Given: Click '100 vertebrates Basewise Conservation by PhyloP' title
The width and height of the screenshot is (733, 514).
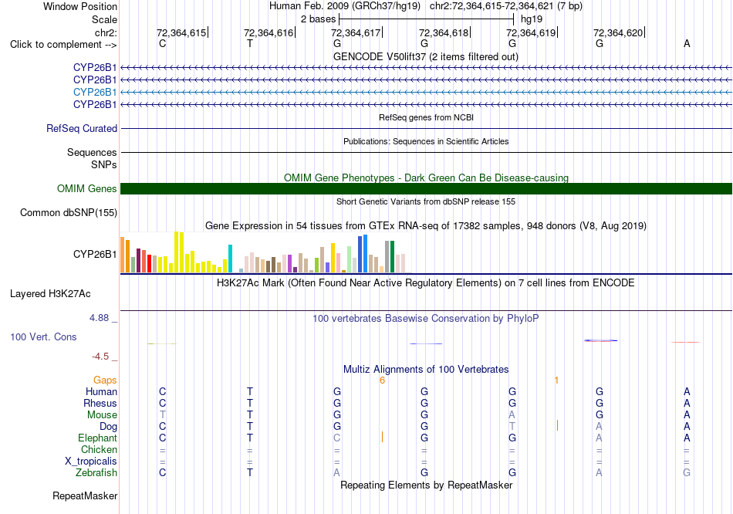Looking at the screenshot, I should click(425, 319).
